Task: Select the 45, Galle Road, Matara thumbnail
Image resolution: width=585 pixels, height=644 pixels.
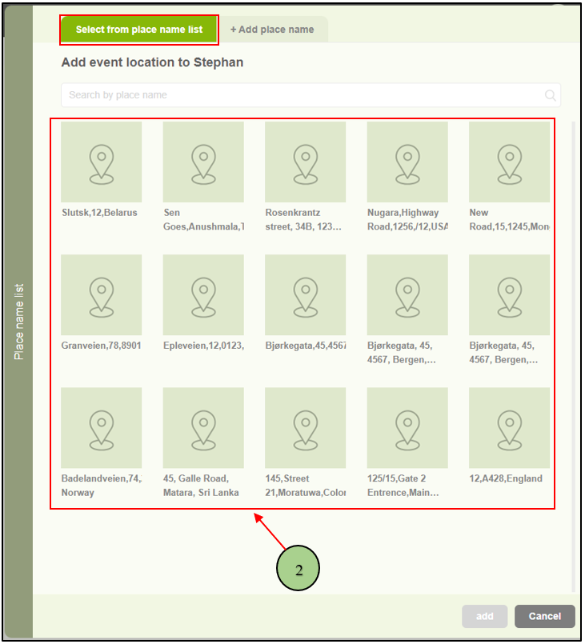Action: pyautogui.click(x=203, y=427)
